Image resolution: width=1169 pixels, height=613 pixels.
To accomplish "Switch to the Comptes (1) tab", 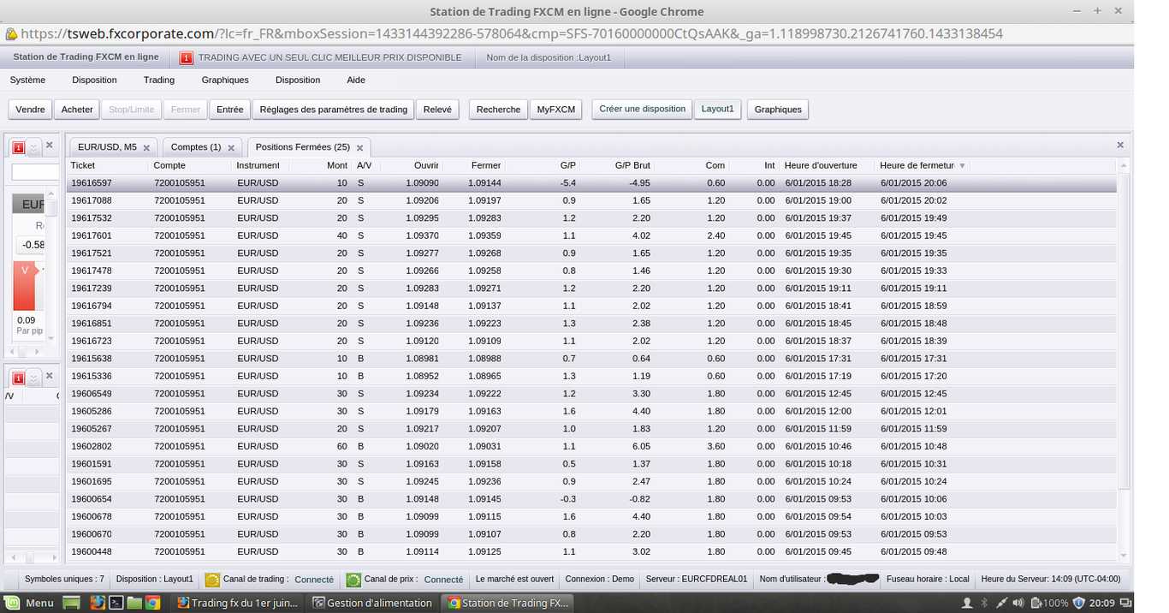I will coord(195,147).
